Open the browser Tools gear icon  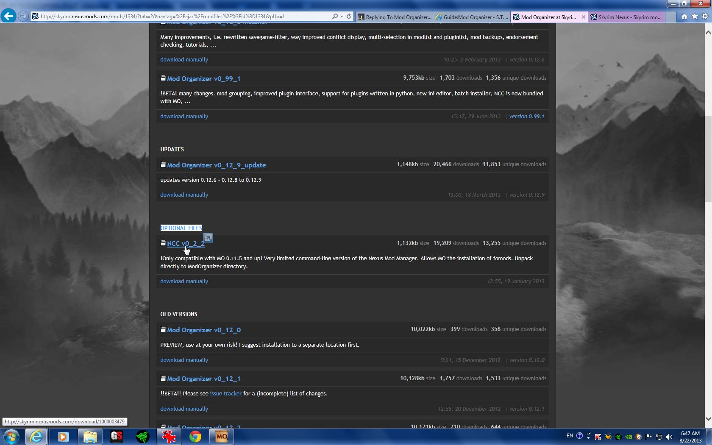coord(705,17)
